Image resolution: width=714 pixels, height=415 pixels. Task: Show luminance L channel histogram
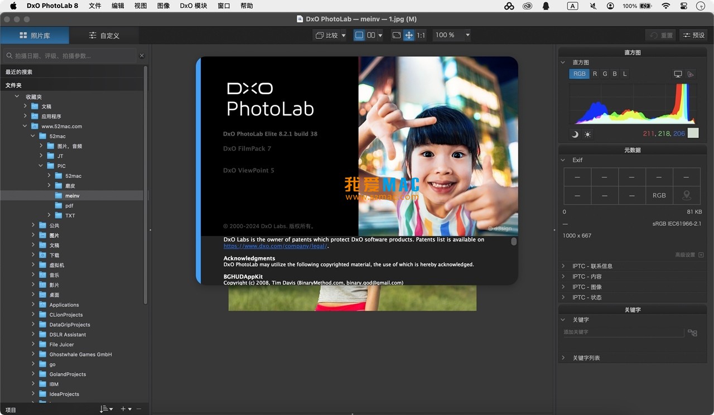[x=625, y=74]
